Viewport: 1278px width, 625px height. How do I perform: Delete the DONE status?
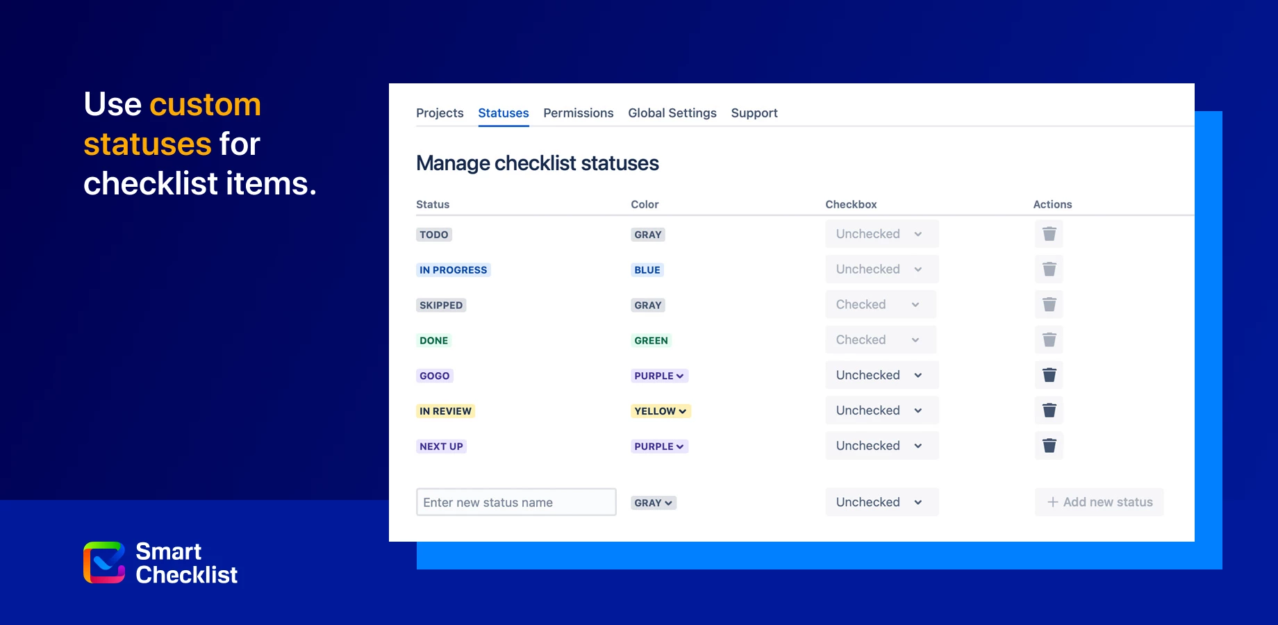(x=1049, y=340)
